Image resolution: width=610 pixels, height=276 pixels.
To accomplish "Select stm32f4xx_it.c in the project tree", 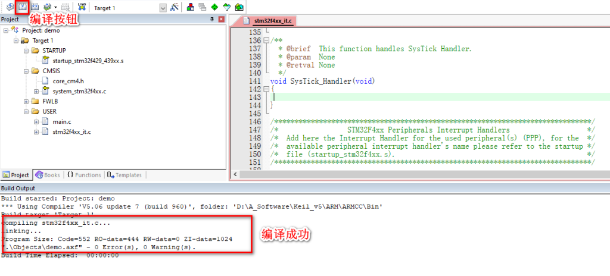I will 71,132.
